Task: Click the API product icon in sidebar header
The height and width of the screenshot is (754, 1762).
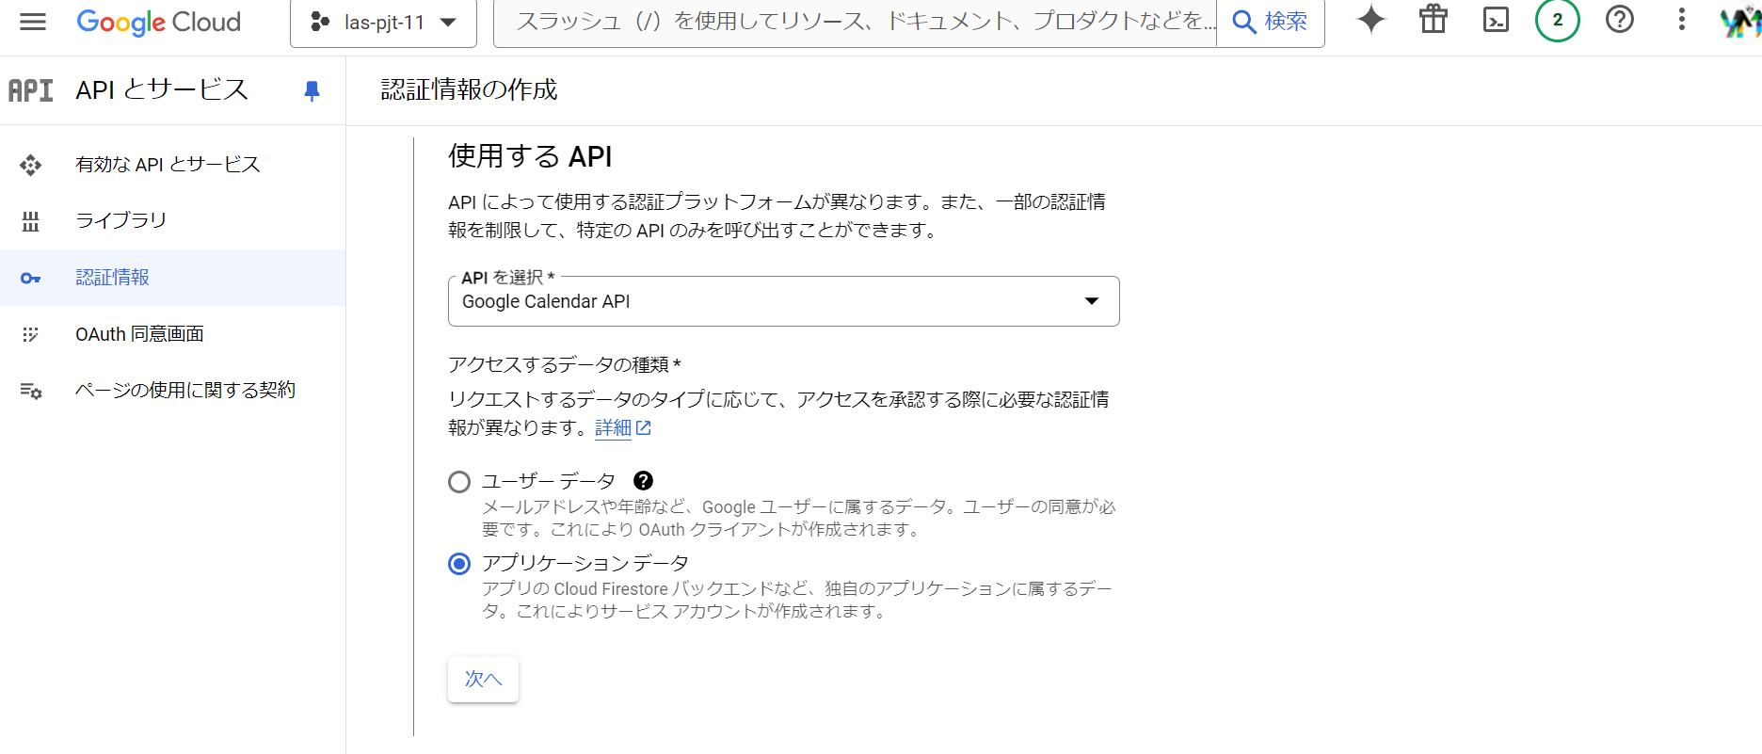Action: pyautogui.click(x=31, y=90)
